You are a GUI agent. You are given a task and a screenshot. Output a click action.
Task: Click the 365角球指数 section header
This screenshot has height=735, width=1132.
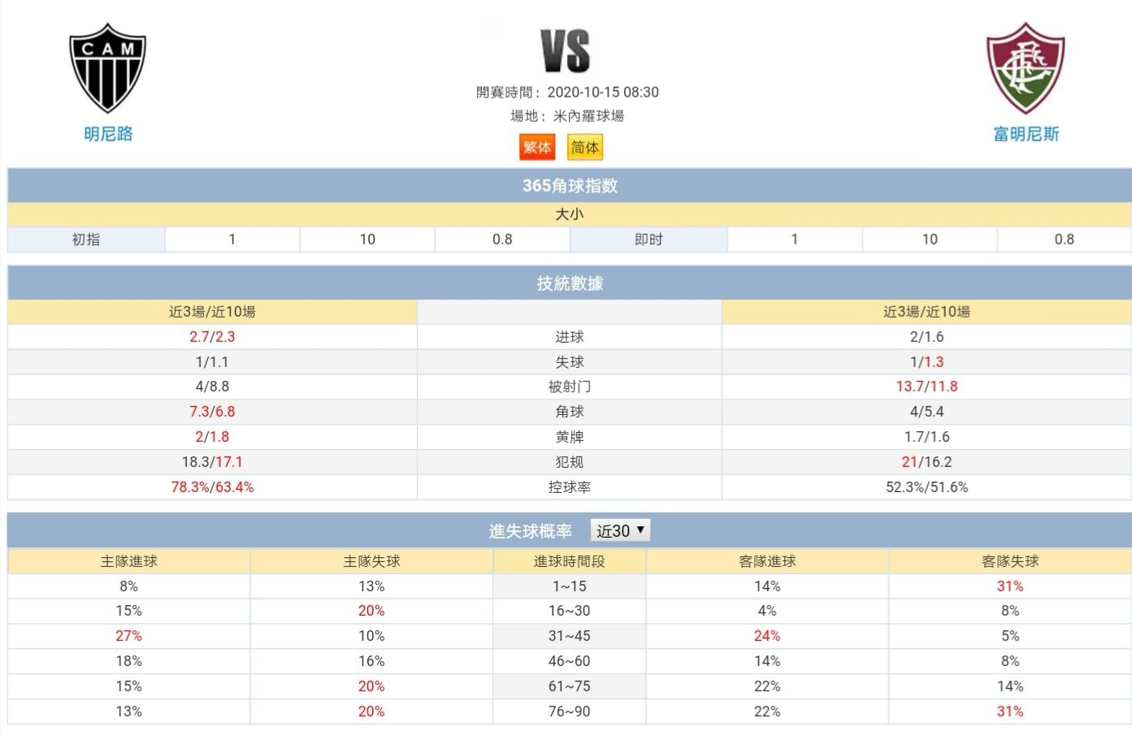point(570,185)
